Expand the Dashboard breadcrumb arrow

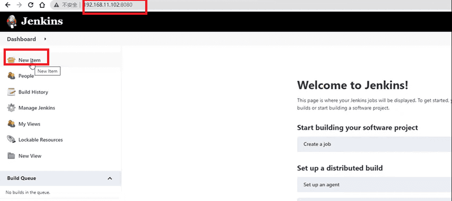click(45, 39)
